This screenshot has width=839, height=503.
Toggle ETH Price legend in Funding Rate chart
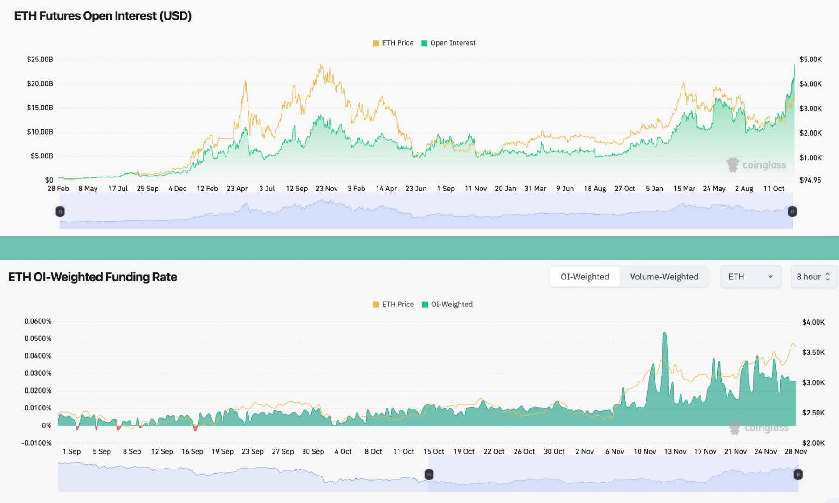point(393,304)
